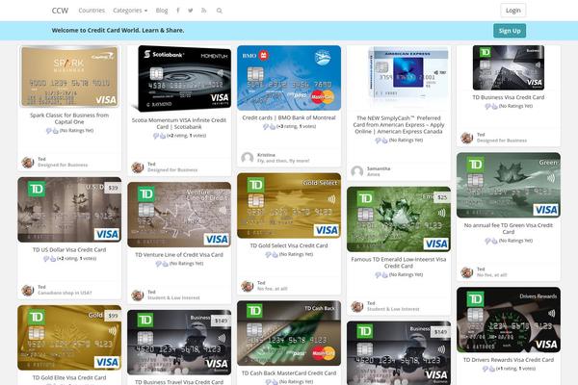578x385 pixels.
Task: Click Ted's avatar under TD Business Visa card
Action: click(466, 138)
